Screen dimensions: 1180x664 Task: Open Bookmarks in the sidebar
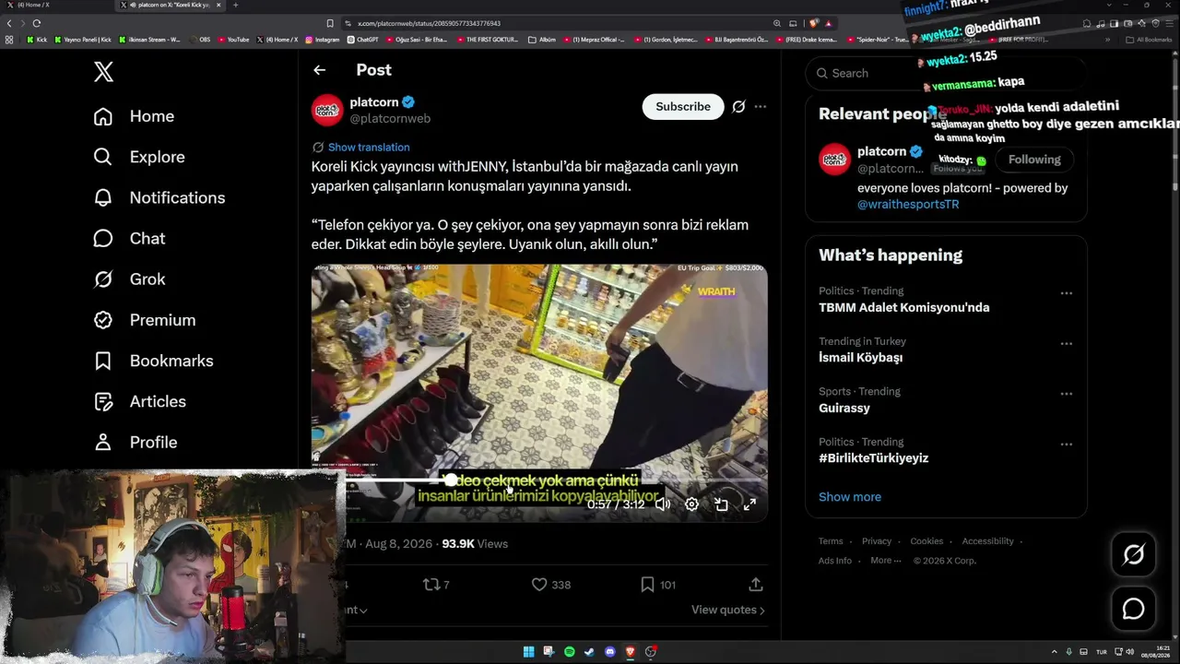[x=153, y=361]
